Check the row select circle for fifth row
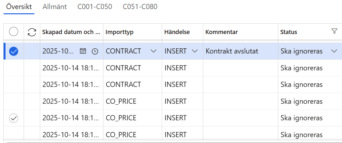 coord(14,118)
